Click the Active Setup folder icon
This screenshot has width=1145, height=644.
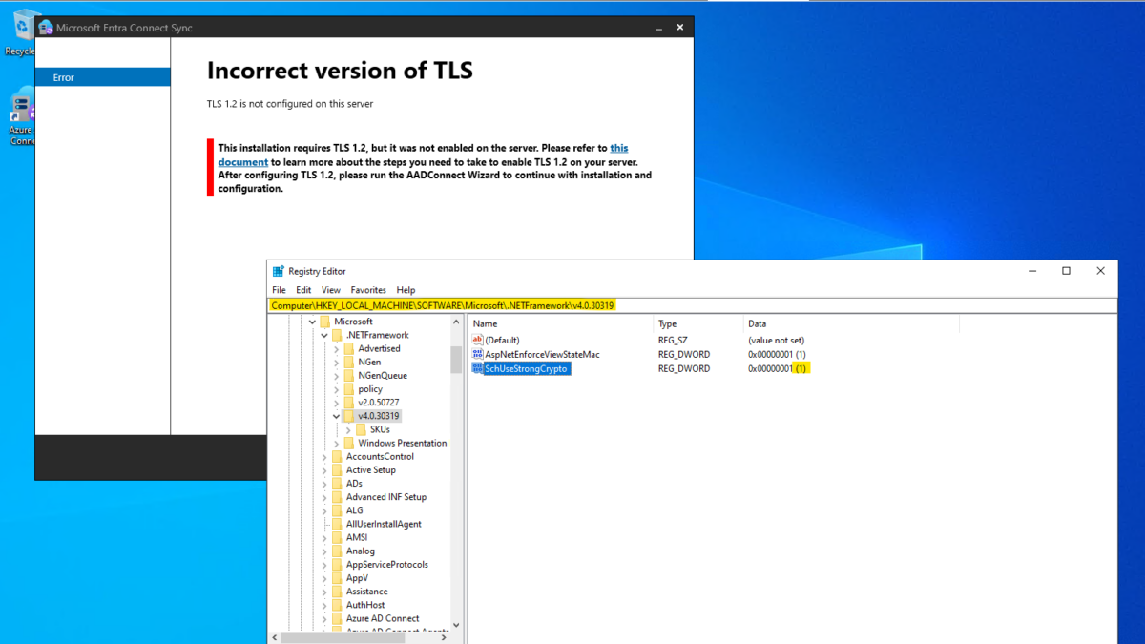[x=337, y=470]
